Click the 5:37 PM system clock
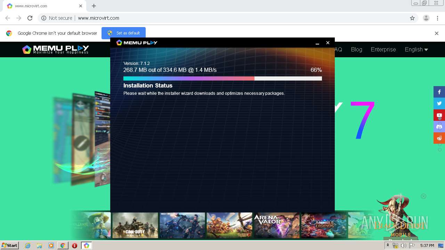Viewport: 445px width, 250px height. (x=427, y=245)
